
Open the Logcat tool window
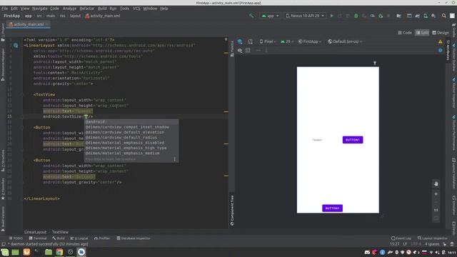coord(79,238)
